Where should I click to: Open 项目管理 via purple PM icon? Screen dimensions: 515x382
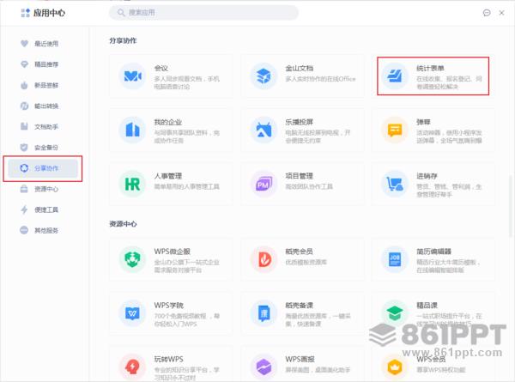tap(264, 184)
